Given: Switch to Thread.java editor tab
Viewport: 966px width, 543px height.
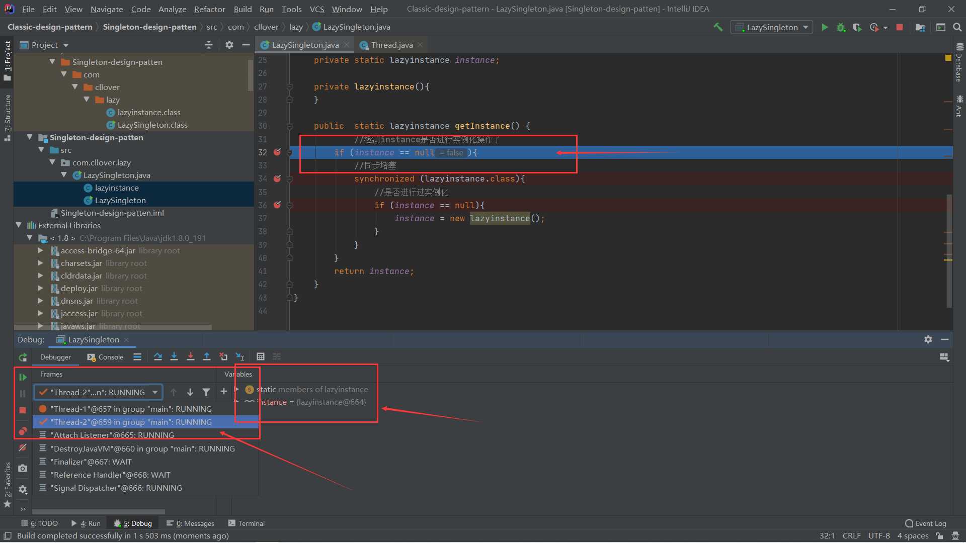Looking at the screenshot, I should coord(392,45).
